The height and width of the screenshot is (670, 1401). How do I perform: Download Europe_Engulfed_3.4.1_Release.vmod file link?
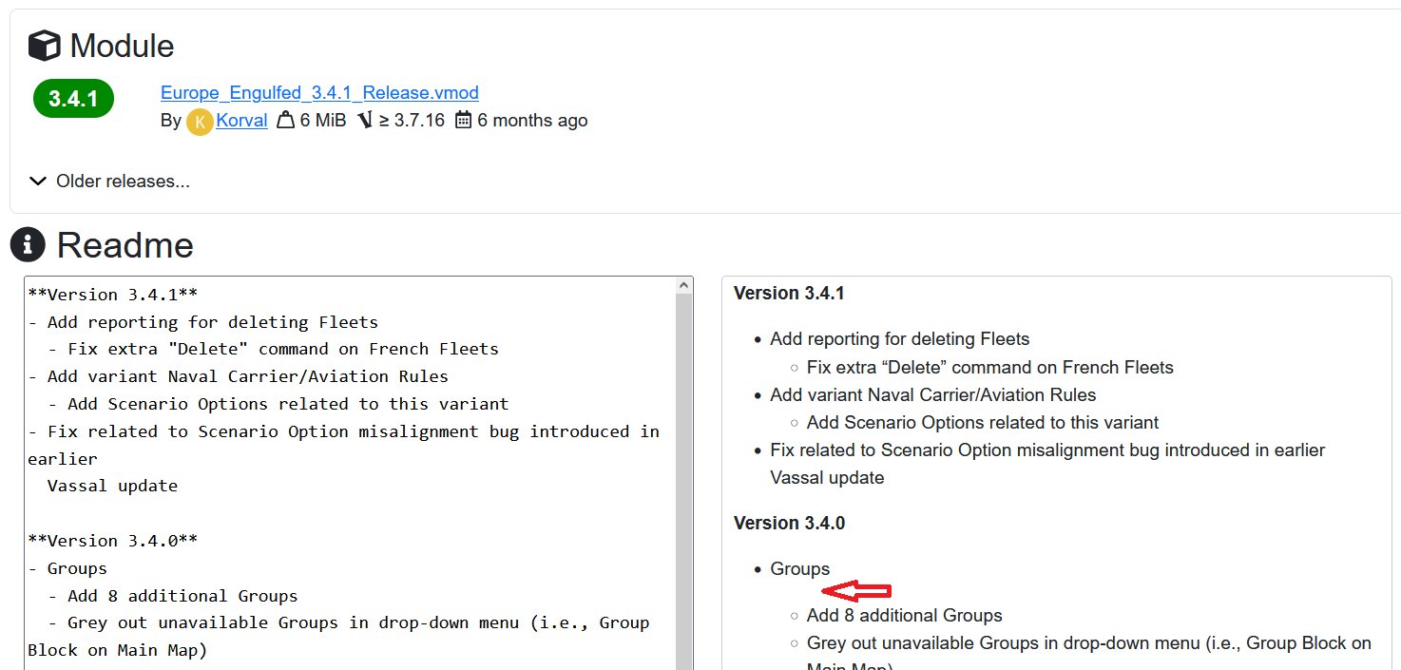pyautogui.click(x=319, y=92)
